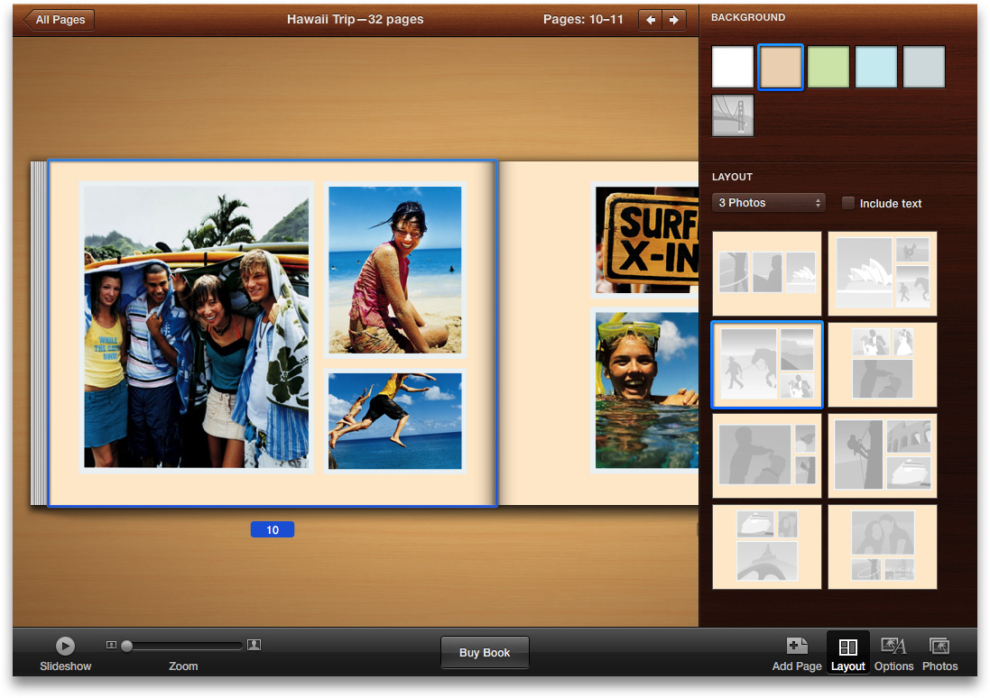The width and height of the screenshot is (990, 698).
Task: Choose the light green background swatch
Action: coord(828,68)
